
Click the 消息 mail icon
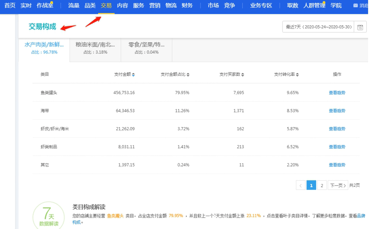pyautogui.click(x=356, y=6)
